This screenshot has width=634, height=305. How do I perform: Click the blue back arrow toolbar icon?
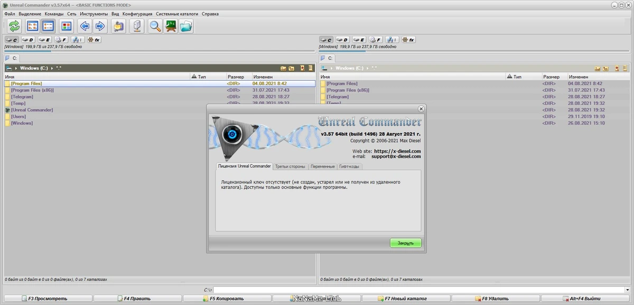coord(85,26)
